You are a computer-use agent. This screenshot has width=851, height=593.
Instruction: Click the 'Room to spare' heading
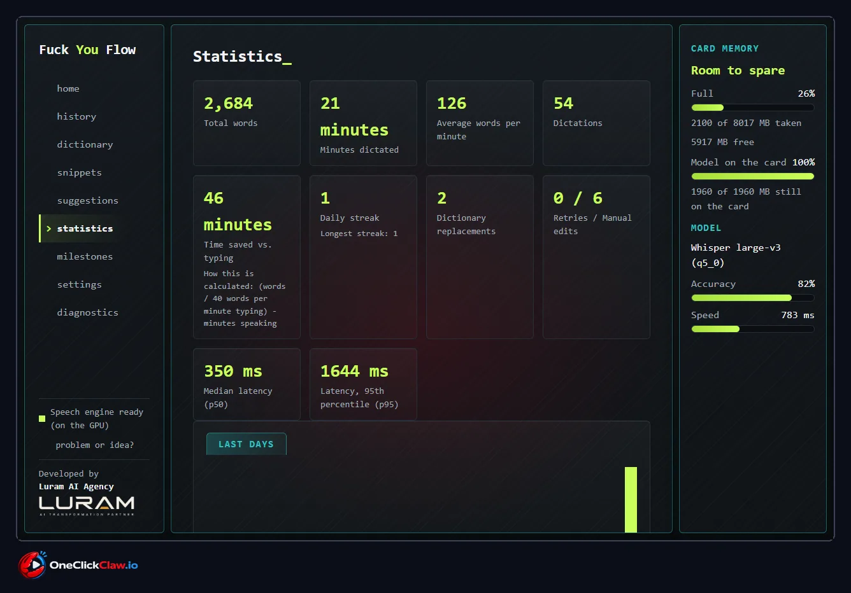(738, 71)
